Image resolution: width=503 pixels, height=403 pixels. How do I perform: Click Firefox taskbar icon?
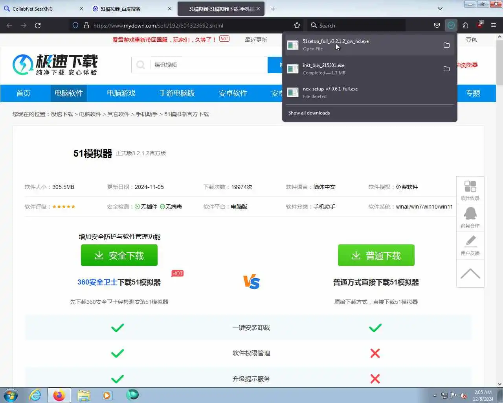(x=59, y=395)
